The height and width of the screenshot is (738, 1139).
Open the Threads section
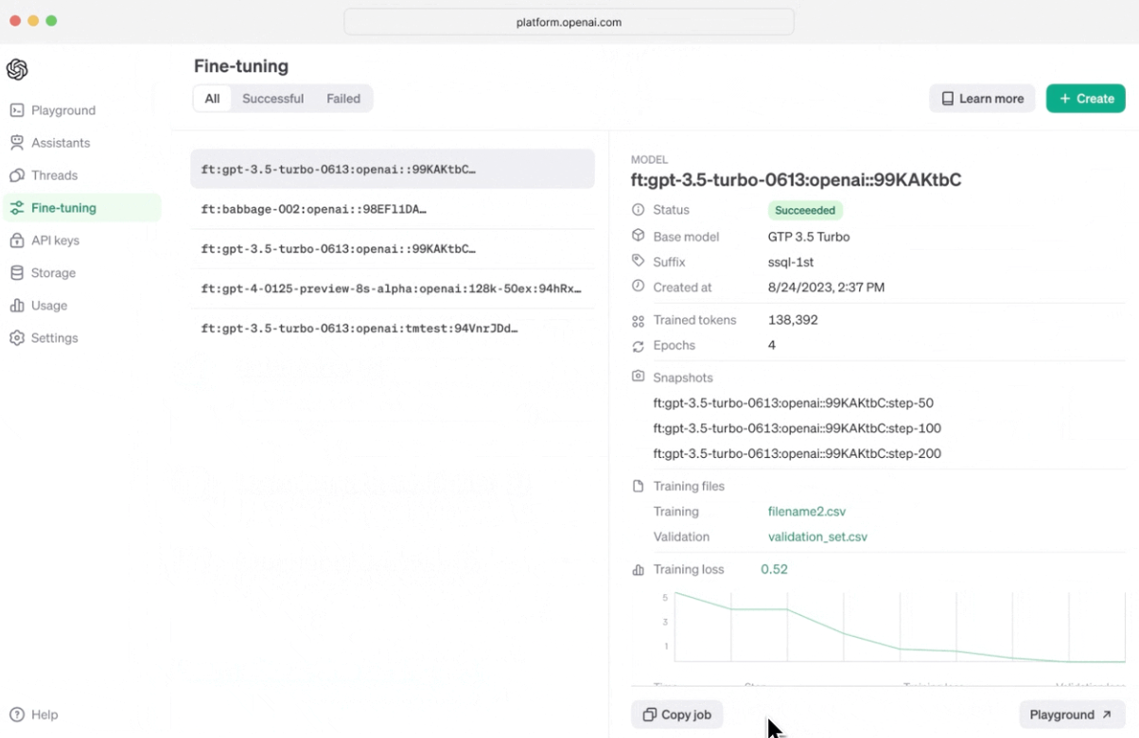tap(54, 175)
